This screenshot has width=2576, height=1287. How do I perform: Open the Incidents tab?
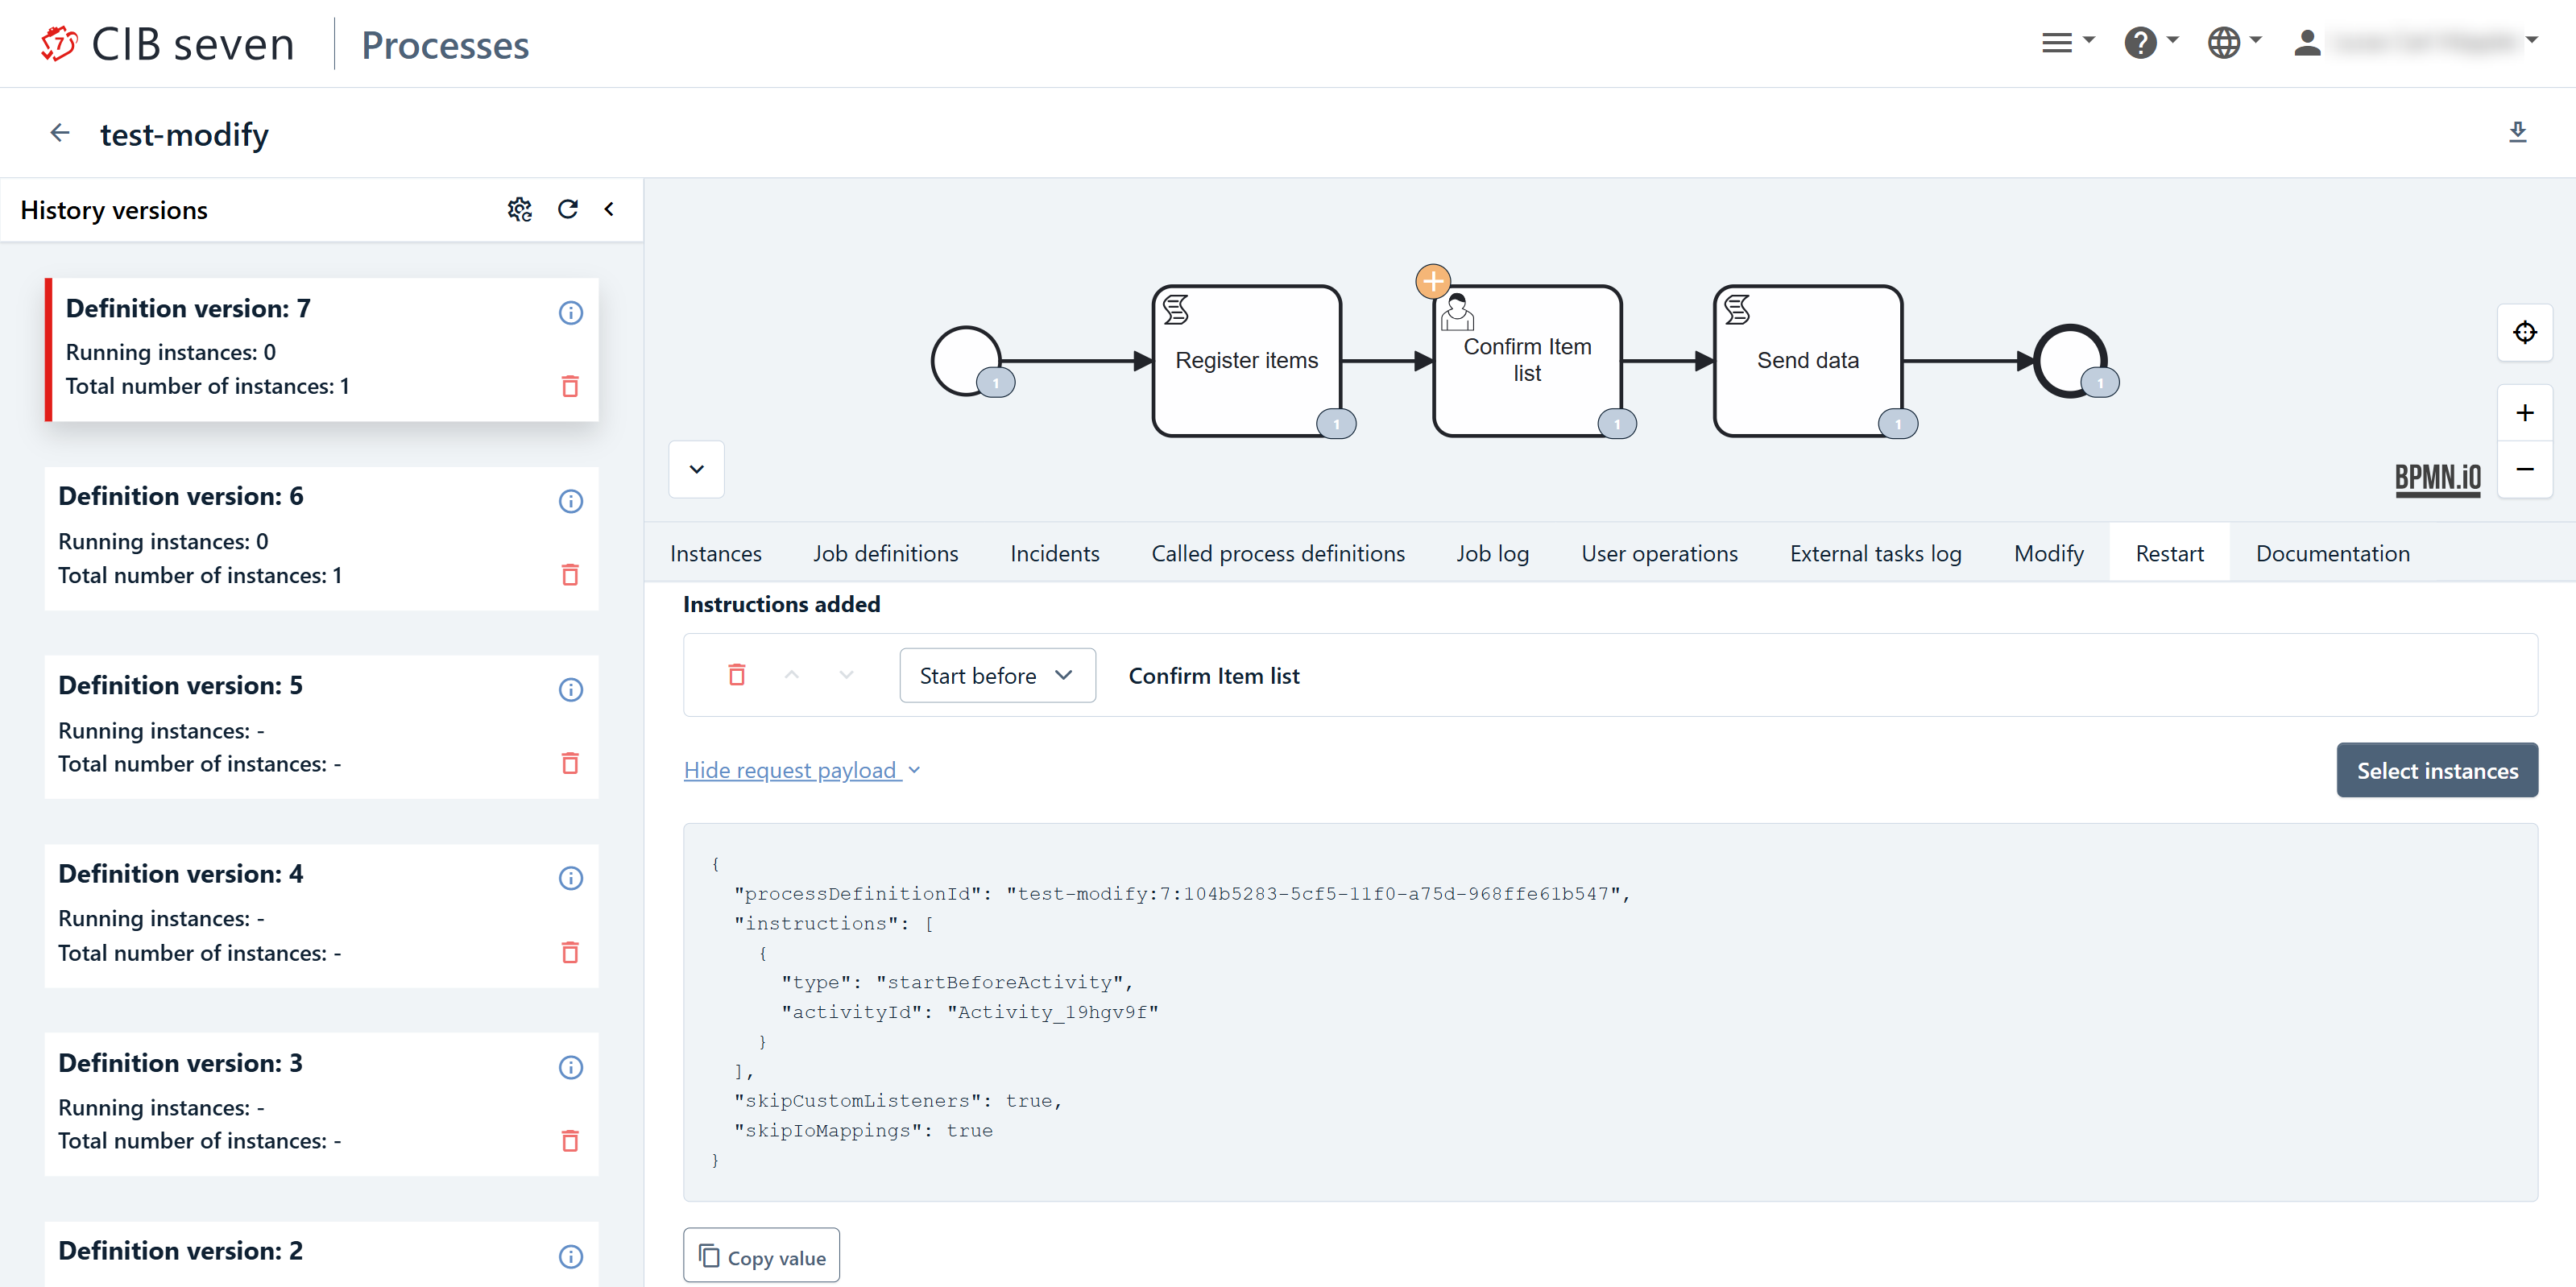pyautogui.click(x=1054, y=553)
